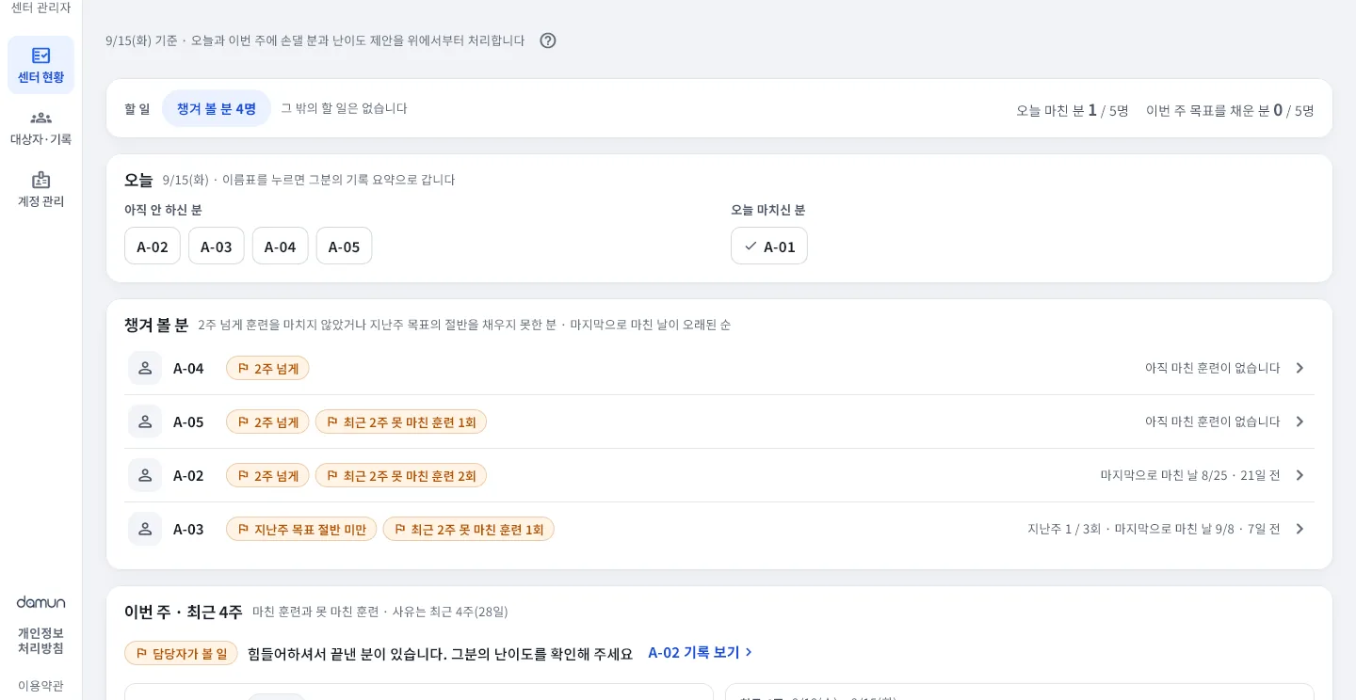Open the completed A-01 name chip

pyautogui.click(x=769, y=246)
